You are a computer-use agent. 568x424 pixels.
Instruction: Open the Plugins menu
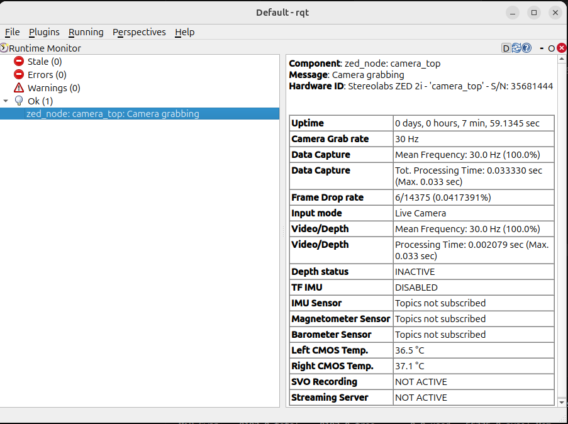[x=44, y=32]
